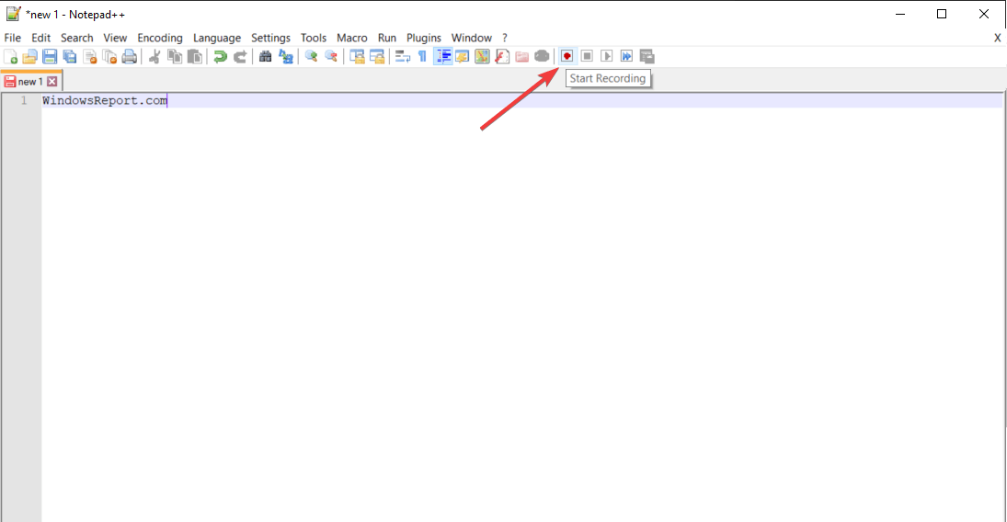This screenshot has width=1007, height=522.
Task: Click the Close All toolbar icon
Action: [109, 56]
